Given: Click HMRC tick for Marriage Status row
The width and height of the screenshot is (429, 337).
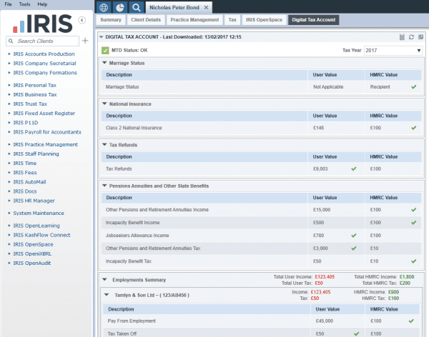Looking at the screenshot, I should pyautogui.click(x=414, y=87).
